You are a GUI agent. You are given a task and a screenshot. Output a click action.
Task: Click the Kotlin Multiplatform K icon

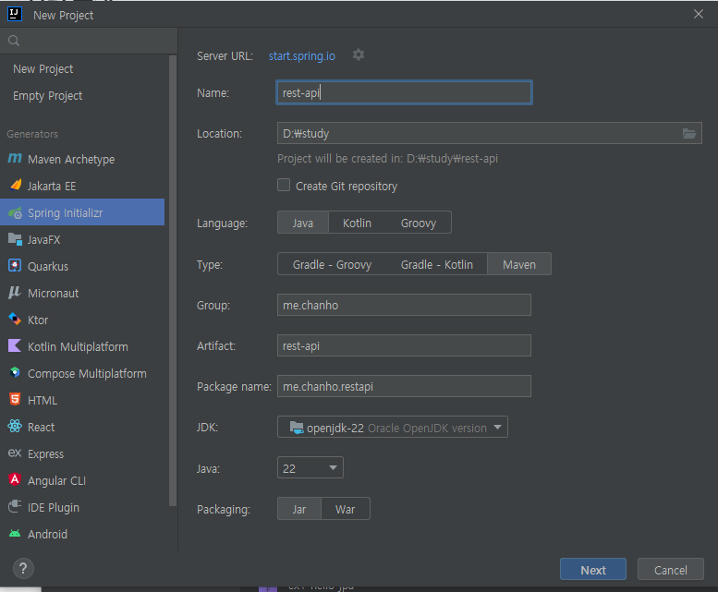(x=15, y=345)
